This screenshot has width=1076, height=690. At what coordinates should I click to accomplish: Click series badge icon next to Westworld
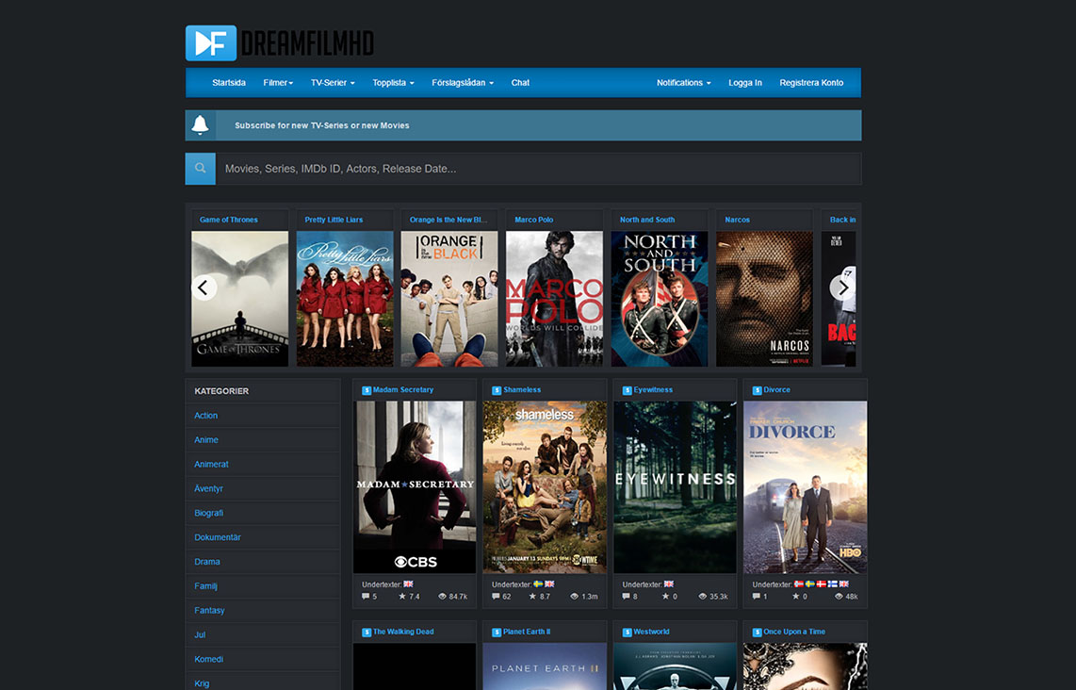pyautogui.click(x=628, y=632)
